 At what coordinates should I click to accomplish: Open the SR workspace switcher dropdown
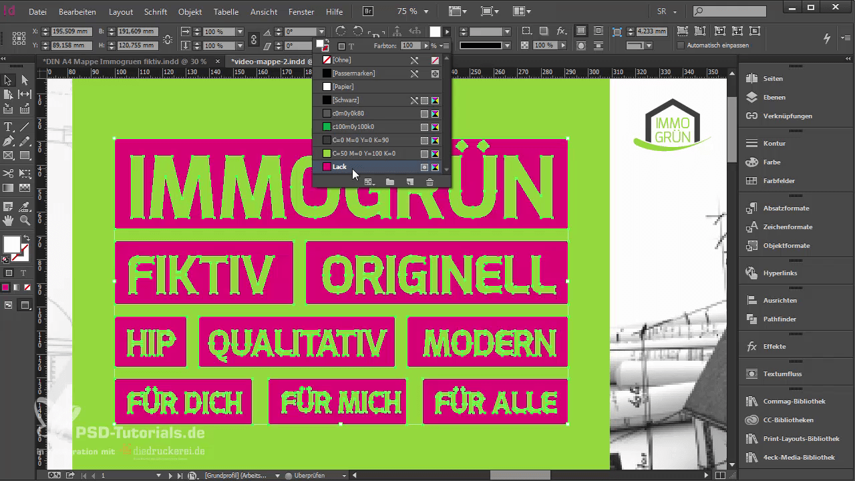[x=674, y=11]
